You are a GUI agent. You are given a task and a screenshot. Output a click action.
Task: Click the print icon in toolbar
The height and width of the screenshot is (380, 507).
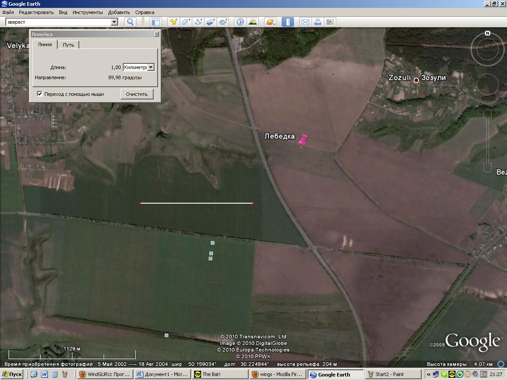(317, 22)
